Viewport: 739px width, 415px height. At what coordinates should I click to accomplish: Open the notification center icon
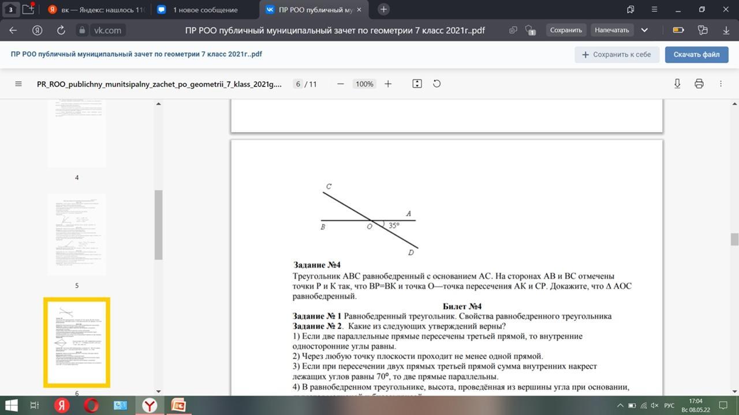(x=723, y=406)
